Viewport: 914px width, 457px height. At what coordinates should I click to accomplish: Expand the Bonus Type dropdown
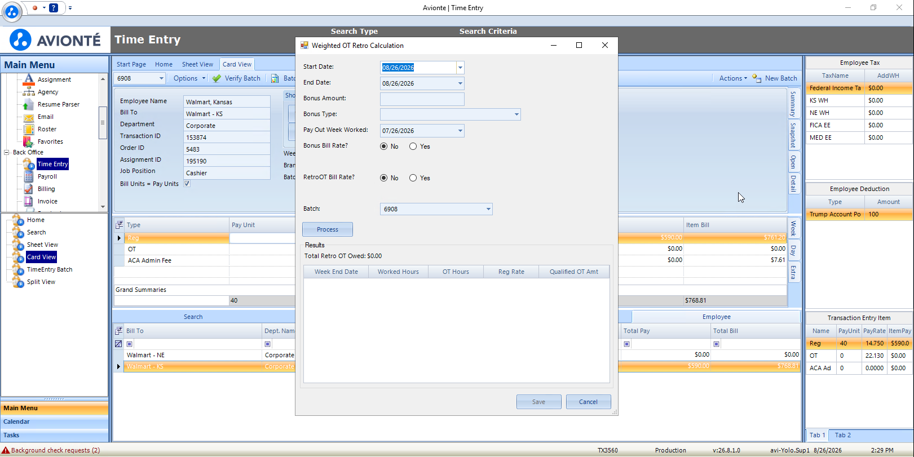click(516, 114)
